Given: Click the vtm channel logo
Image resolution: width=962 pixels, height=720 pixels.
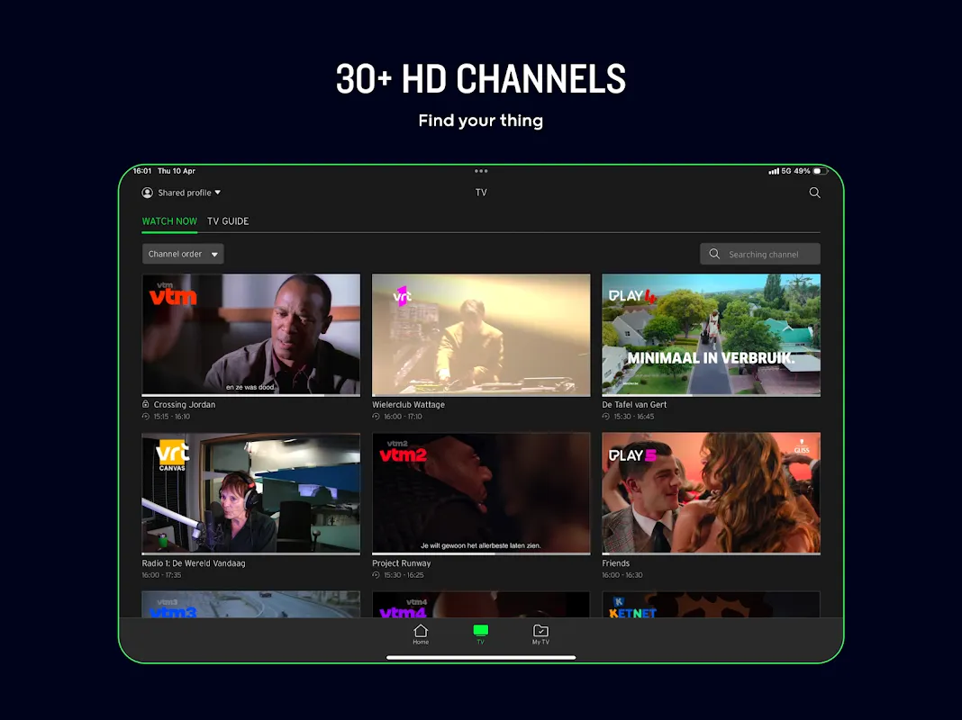Looking at the screenshot, I should pyautogui.click(x=173, y=294).
